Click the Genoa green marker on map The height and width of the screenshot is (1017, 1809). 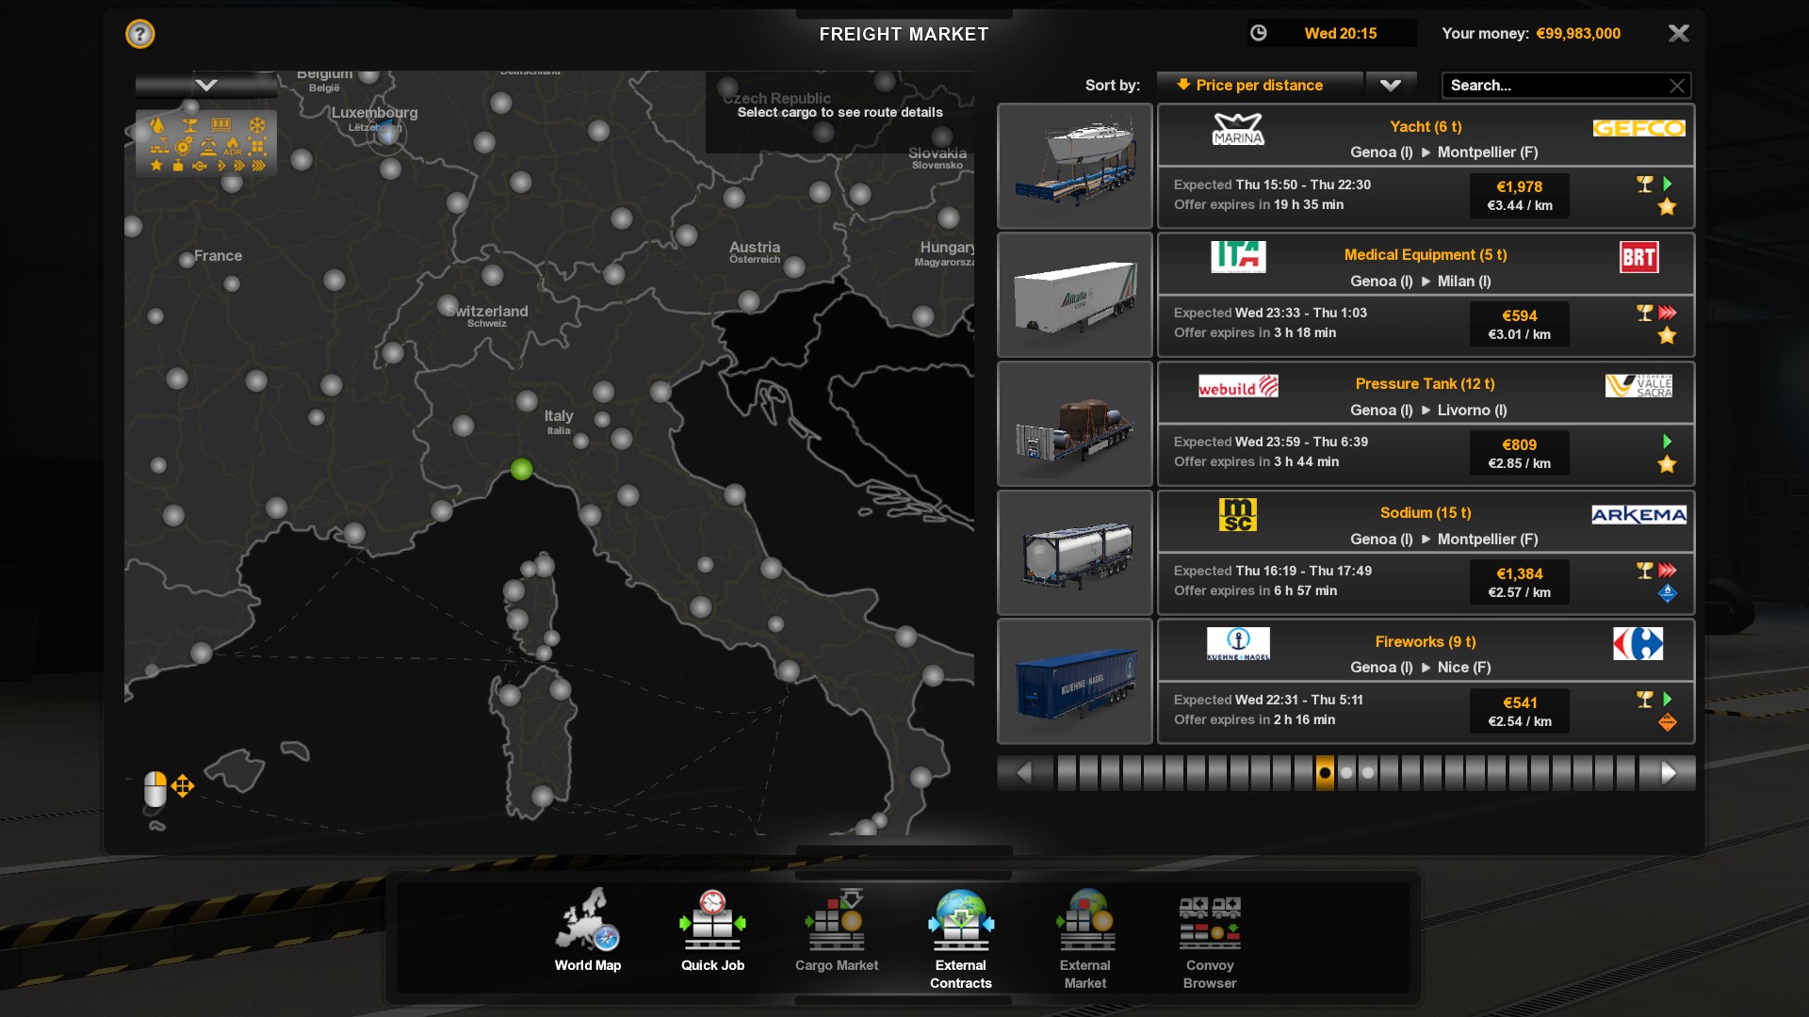pyautogui.click(x=521, y=469)
